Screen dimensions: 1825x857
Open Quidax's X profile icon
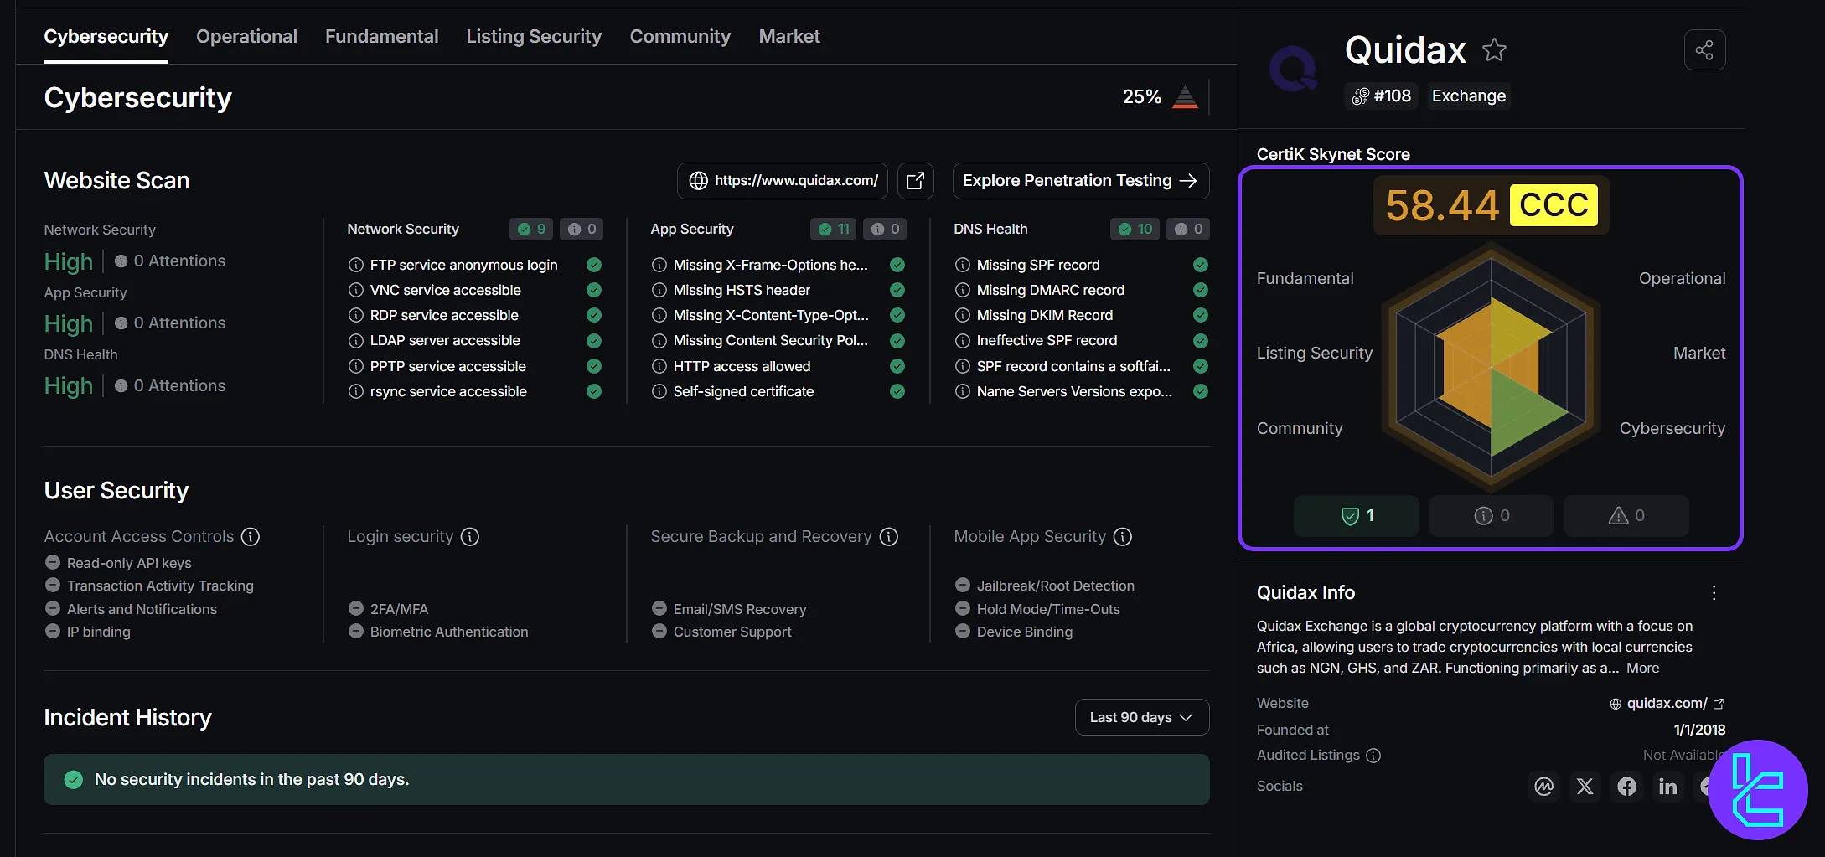1585,787
